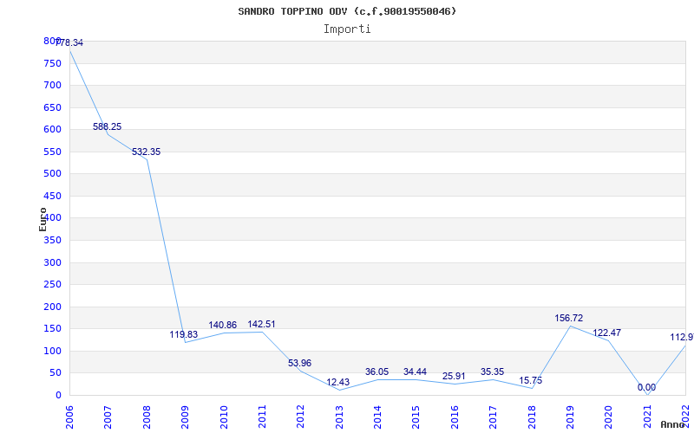Click the 36.05 data label
This screenshot has width=694, height=433.
[376, 372]
